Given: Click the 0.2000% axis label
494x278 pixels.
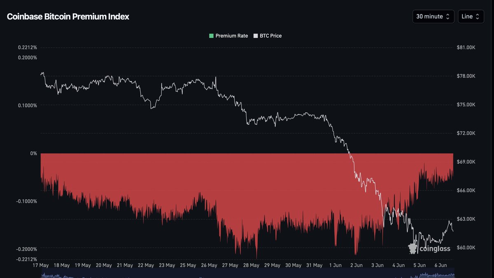Looking at the screenshot, I should point(27,58).
